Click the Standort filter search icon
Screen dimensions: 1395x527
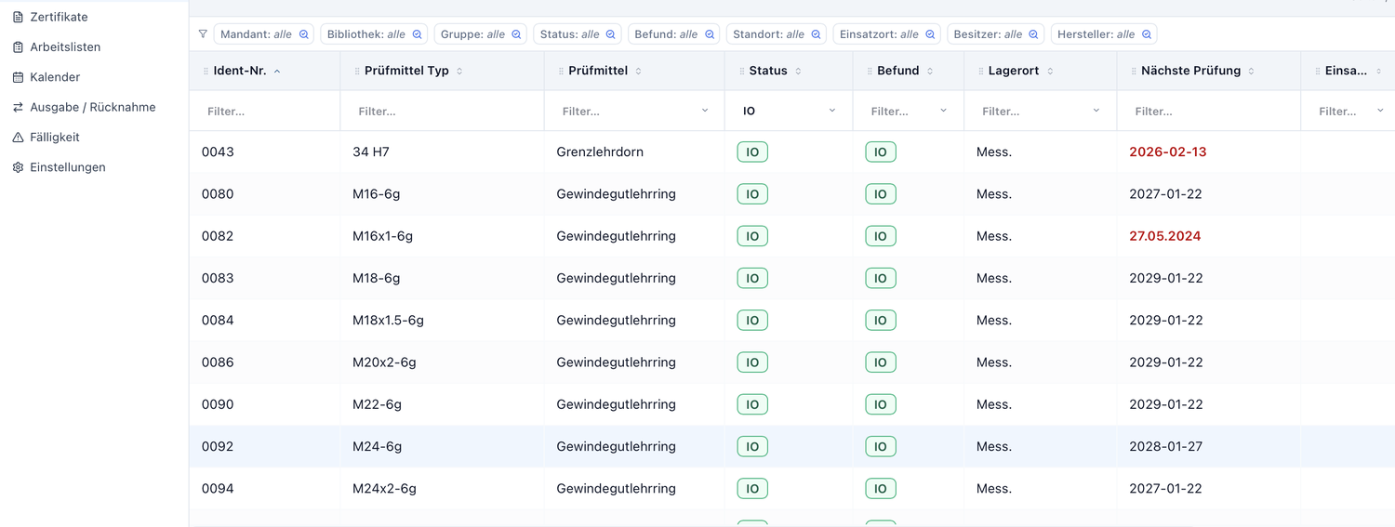(x=816, y=34)
